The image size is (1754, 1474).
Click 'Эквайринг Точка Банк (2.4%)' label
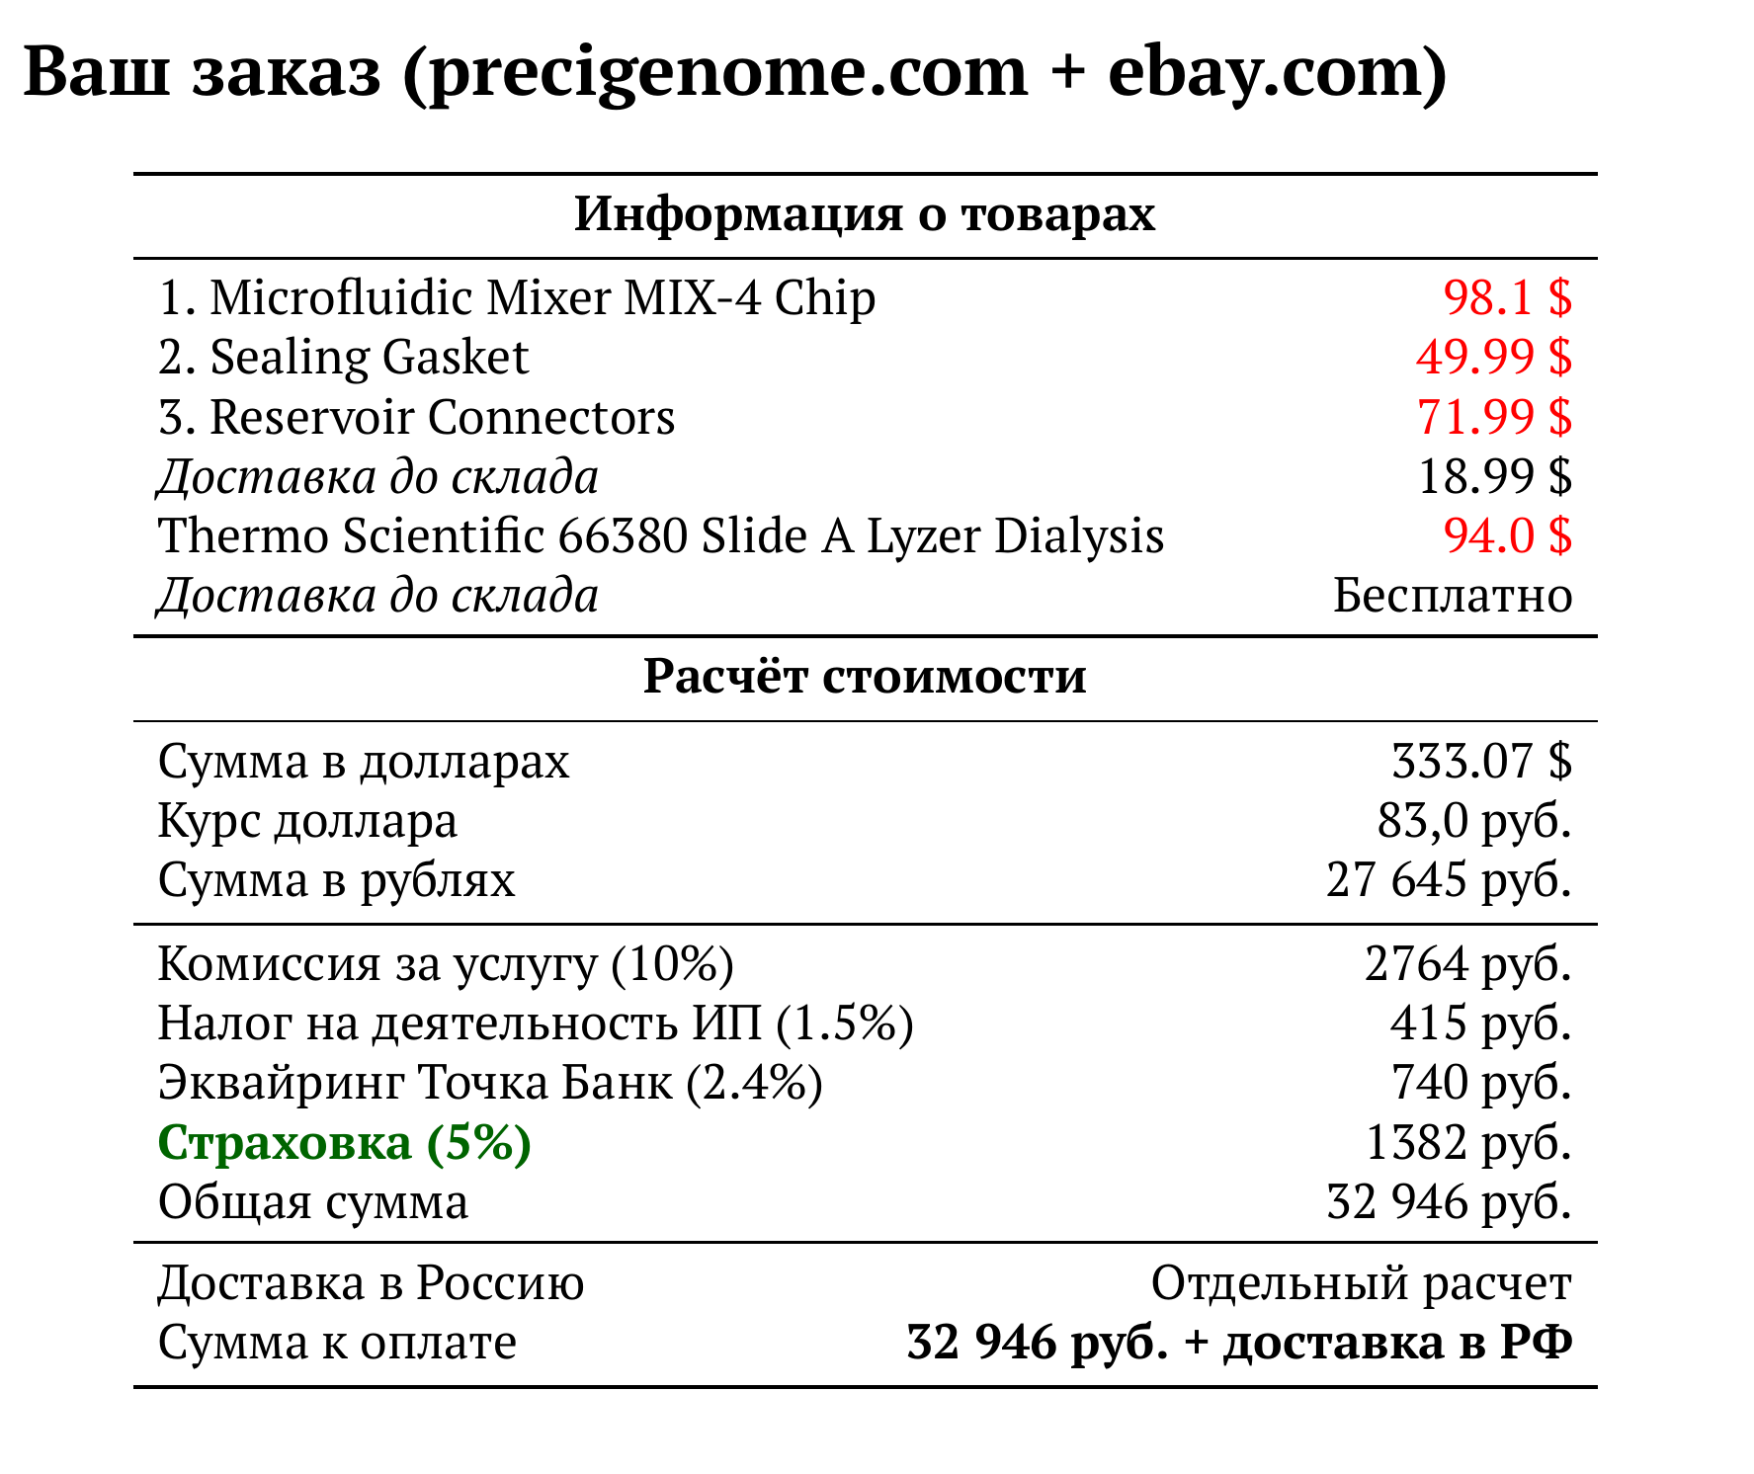(490, 1083)
